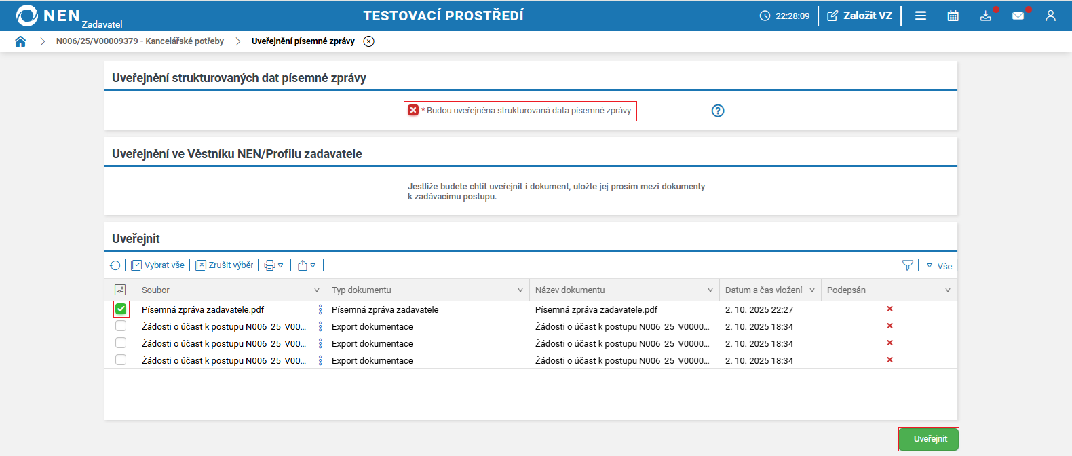
Task: Open the user profile icon
Action: (1050, 16)
